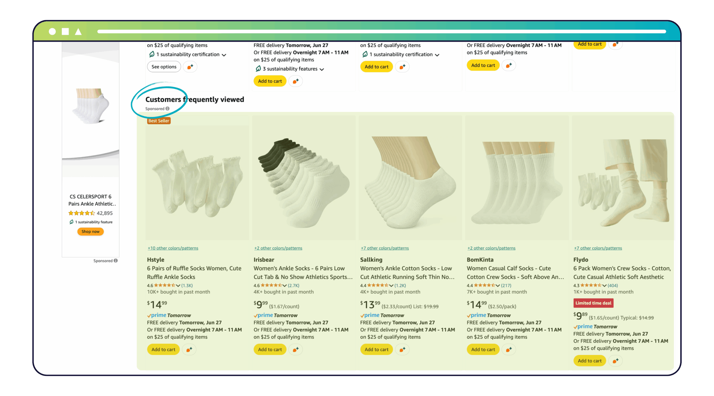Open Women's Ankle Cotton Socks title
Screen dimensions: 714x396
tap(407, 273)
